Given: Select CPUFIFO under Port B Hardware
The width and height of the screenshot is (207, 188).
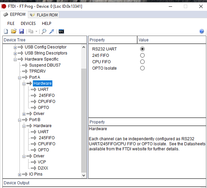Looking at the screenshot, I should [x=47, y=144].
